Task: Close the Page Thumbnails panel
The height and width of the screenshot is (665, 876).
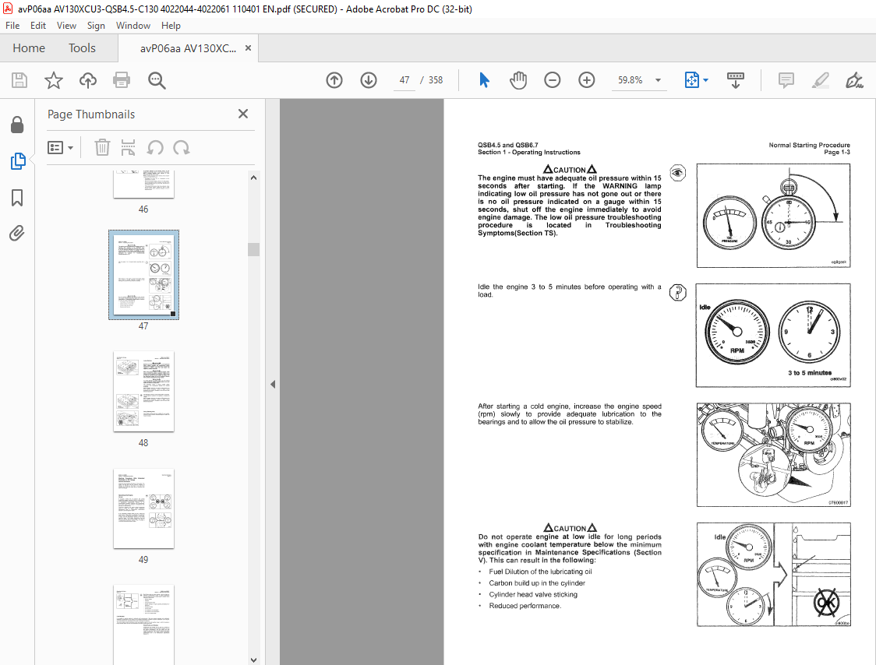Action: [243, 114]
